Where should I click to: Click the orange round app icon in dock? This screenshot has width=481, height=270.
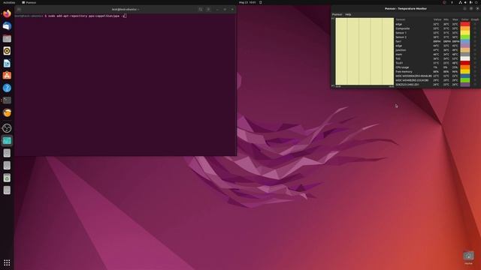point(7,113)
